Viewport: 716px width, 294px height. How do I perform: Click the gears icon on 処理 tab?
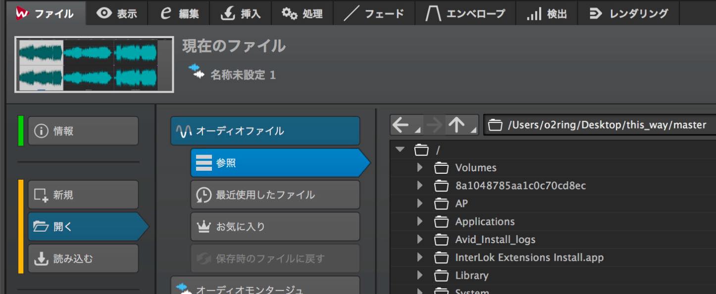tap(290, 13)
